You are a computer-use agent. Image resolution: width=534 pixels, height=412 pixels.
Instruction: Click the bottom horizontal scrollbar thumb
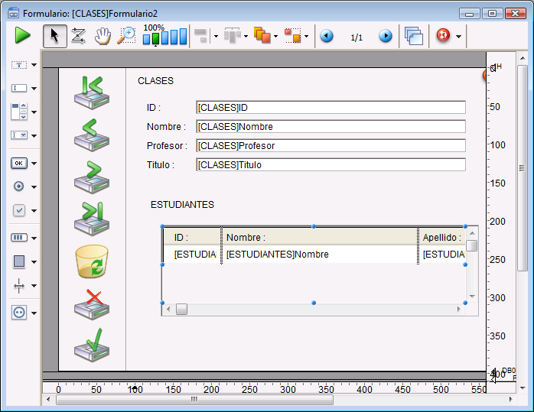[x=194, y=399]
